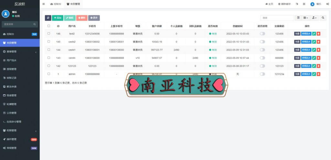This screenshot has width=331, height=160.
Task: Open 在线命令管理 in the sidebar
Action: [x=20, y=122]
